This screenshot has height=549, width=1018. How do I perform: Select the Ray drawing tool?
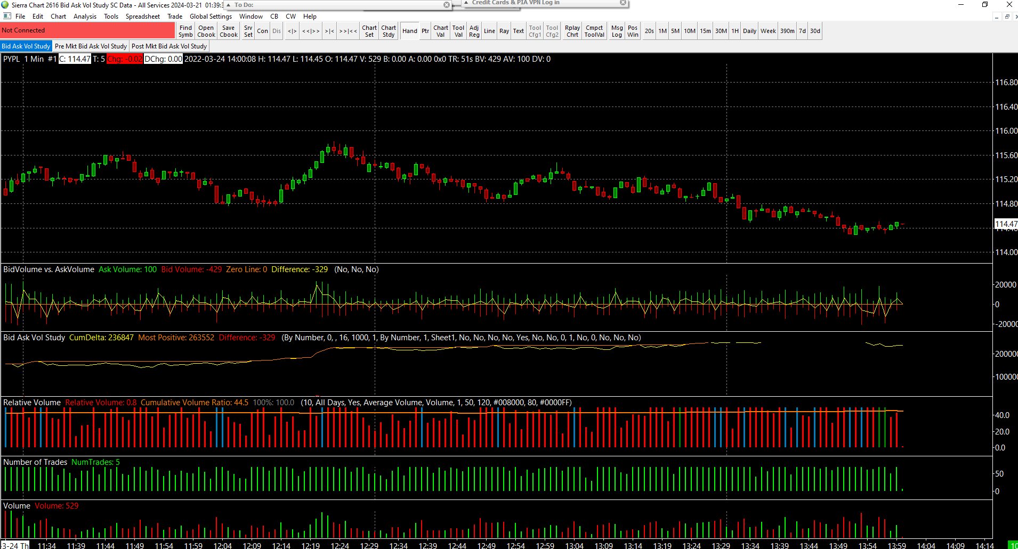[504, 31]
